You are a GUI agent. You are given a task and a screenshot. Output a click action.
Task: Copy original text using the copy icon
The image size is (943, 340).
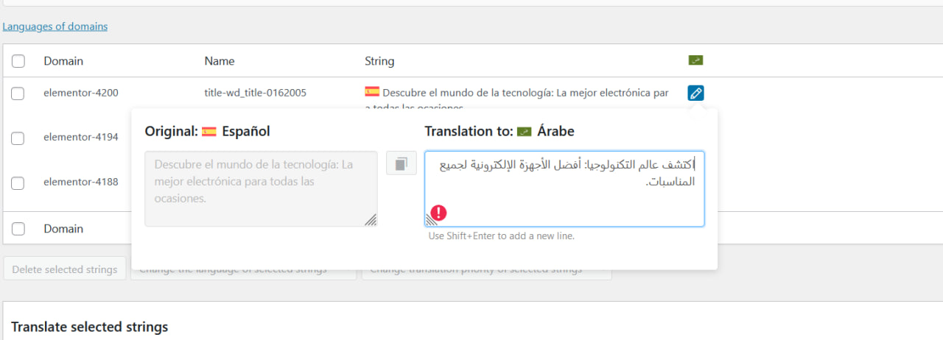(x=401, y=163)
